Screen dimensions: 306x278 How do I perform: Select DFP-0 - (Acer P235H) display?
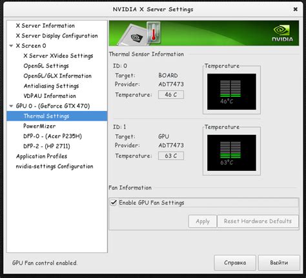click(x=52, y=136)
